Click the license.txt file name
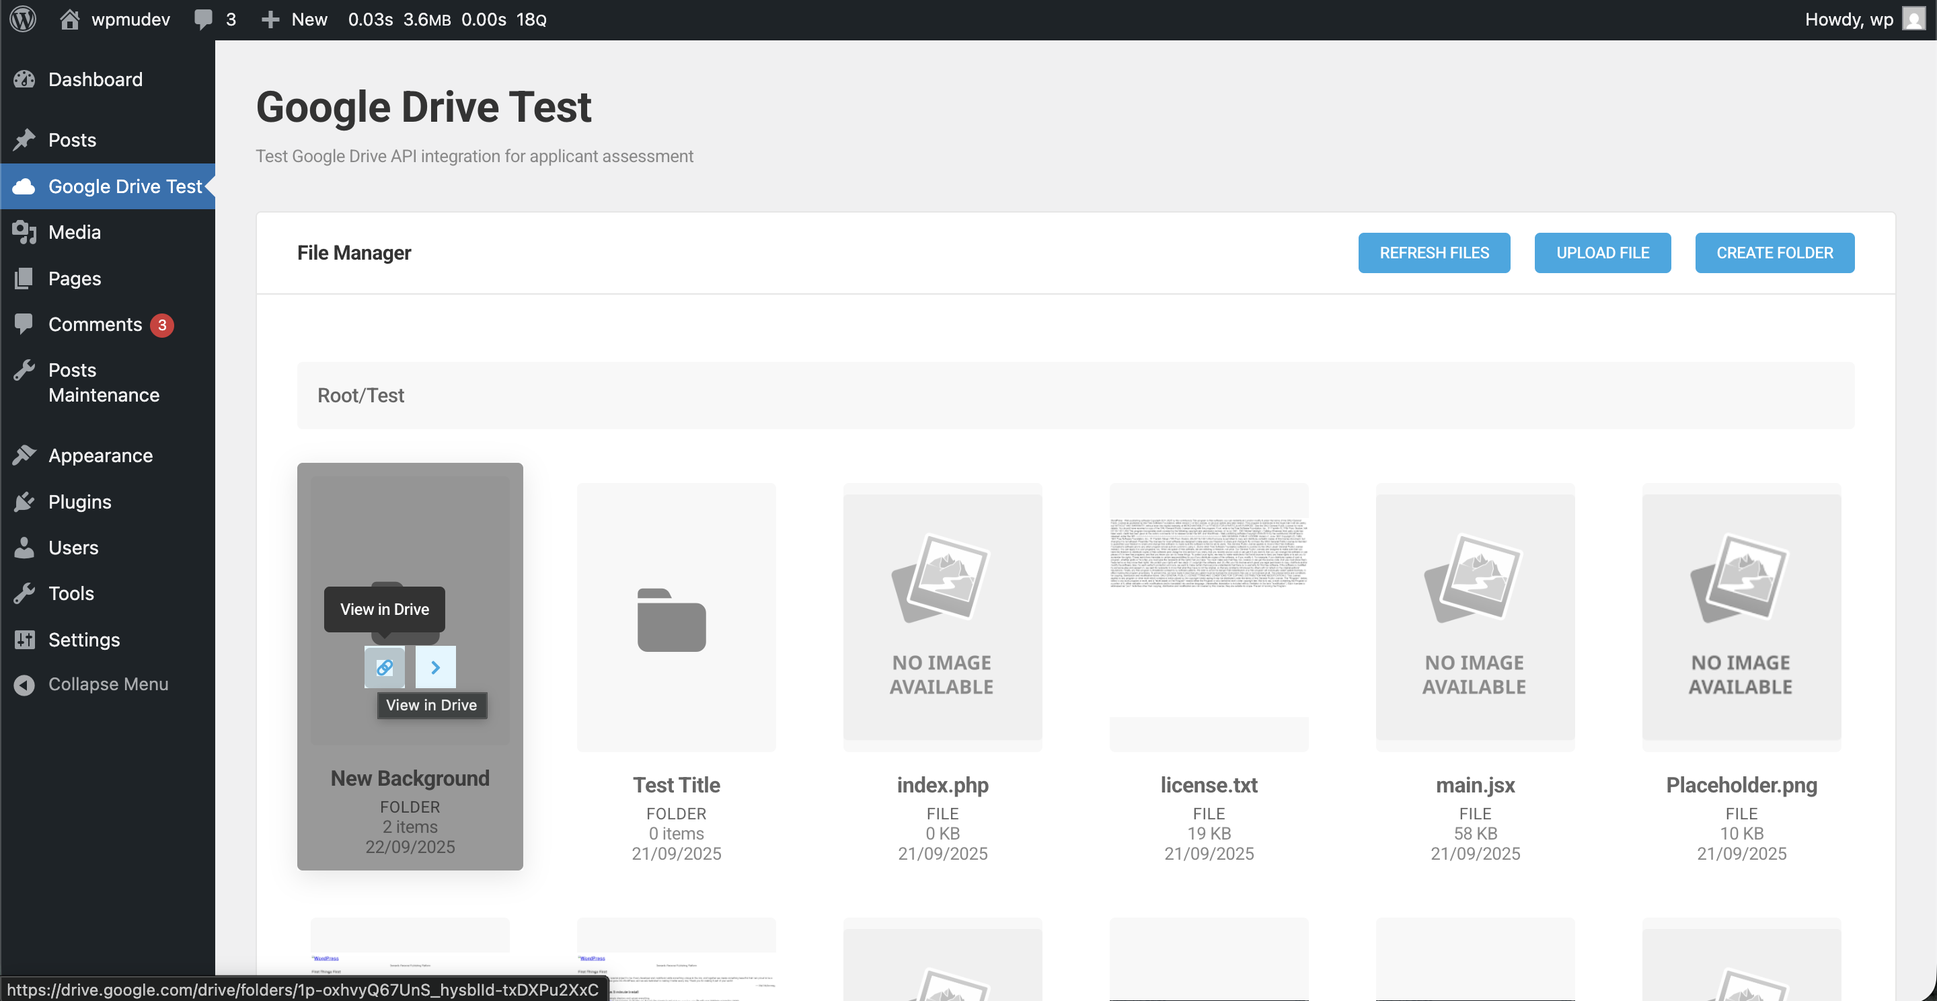Image resolution: width=1937 pixels, height=1001 pixels. tap(1209, 785)
